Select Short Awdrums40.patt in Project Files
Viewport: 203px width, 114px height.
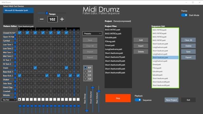click(x=118, y=65)
